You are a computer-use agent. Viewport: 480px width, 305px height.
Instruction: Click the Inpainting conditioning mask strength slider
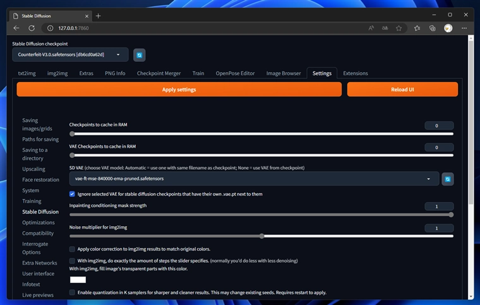pyautogui.click(x=261, y=215)
